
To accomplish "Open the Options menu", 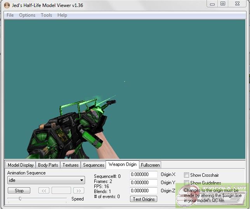I will coord(27,15).
